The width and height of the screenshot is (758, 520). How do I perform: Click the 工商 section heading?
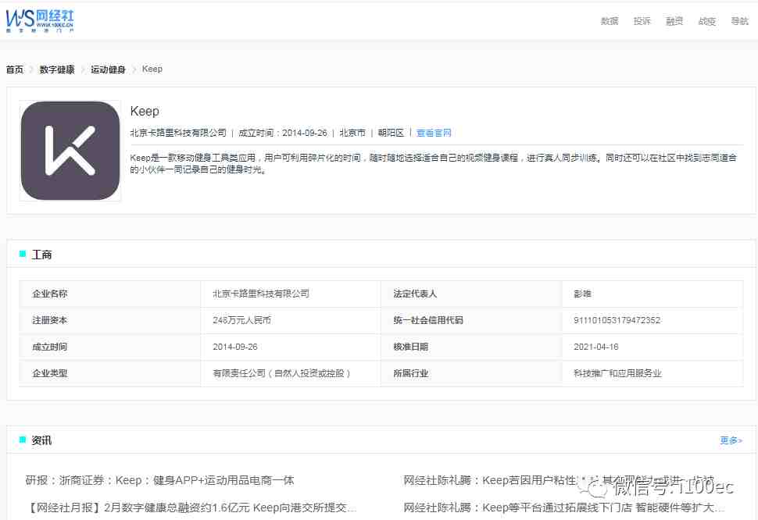click(x=41, y=255)
